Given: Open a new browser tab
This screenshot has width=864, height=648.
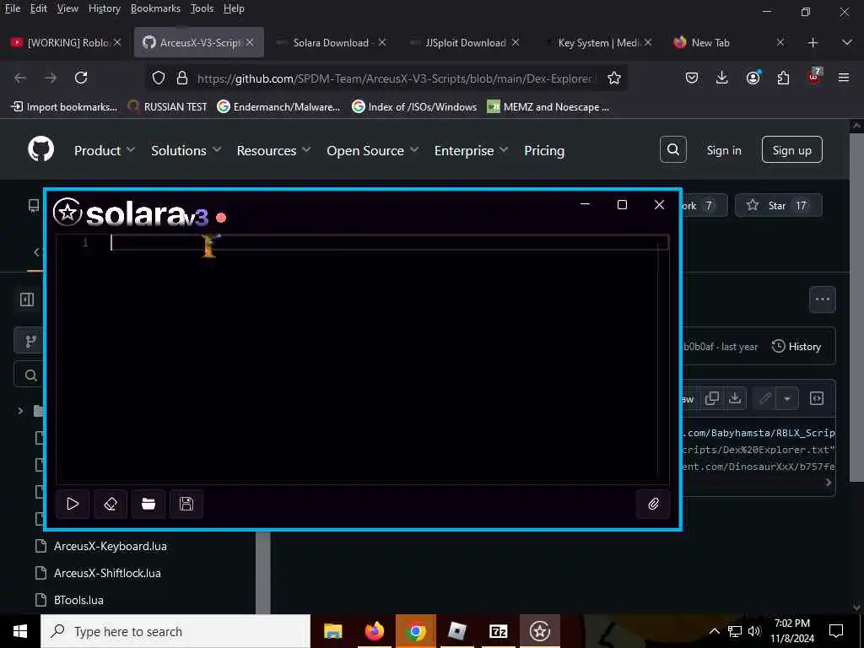Looking at the screenshot, I should [813, 42].
